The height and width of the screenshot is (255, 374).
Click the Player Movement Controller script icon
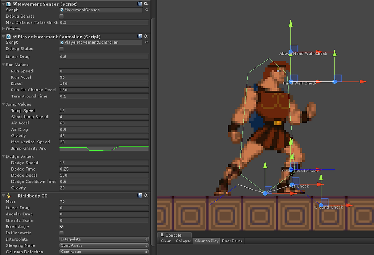pos(8,37)
